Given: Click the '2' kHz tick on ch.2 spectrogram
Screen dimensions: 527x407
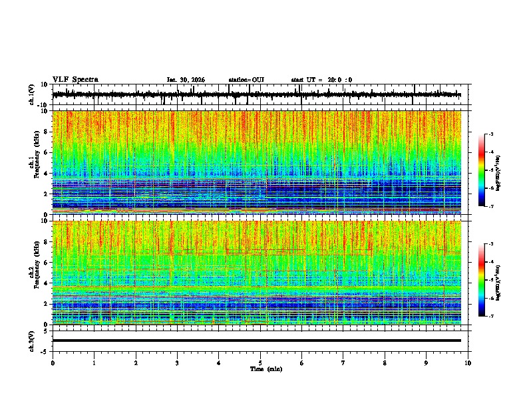Looking at the screenshot, I should pos(46,304).
